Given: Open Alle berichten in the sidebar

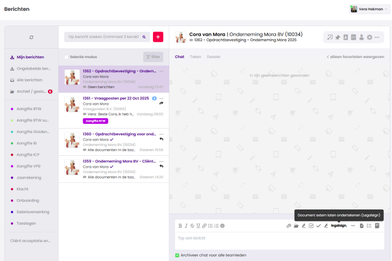Looking at the screenshot, I should coord(30,80).
